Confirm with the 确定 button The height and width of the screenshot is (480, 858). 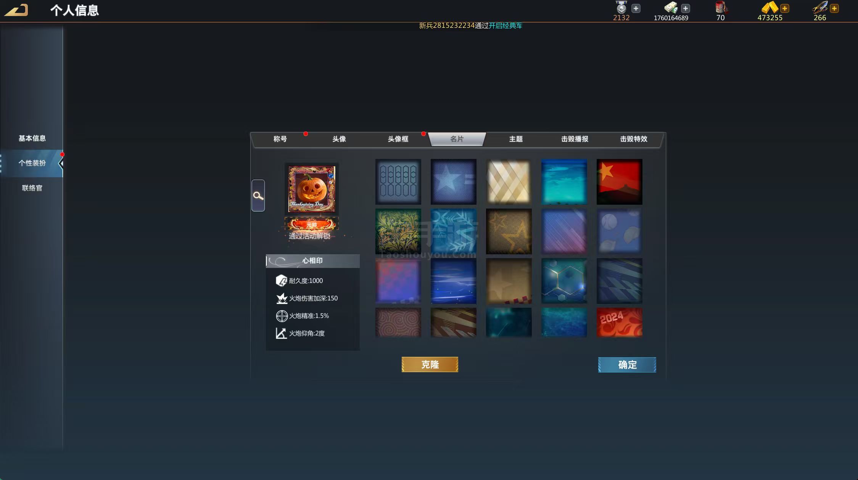[627, 365]
